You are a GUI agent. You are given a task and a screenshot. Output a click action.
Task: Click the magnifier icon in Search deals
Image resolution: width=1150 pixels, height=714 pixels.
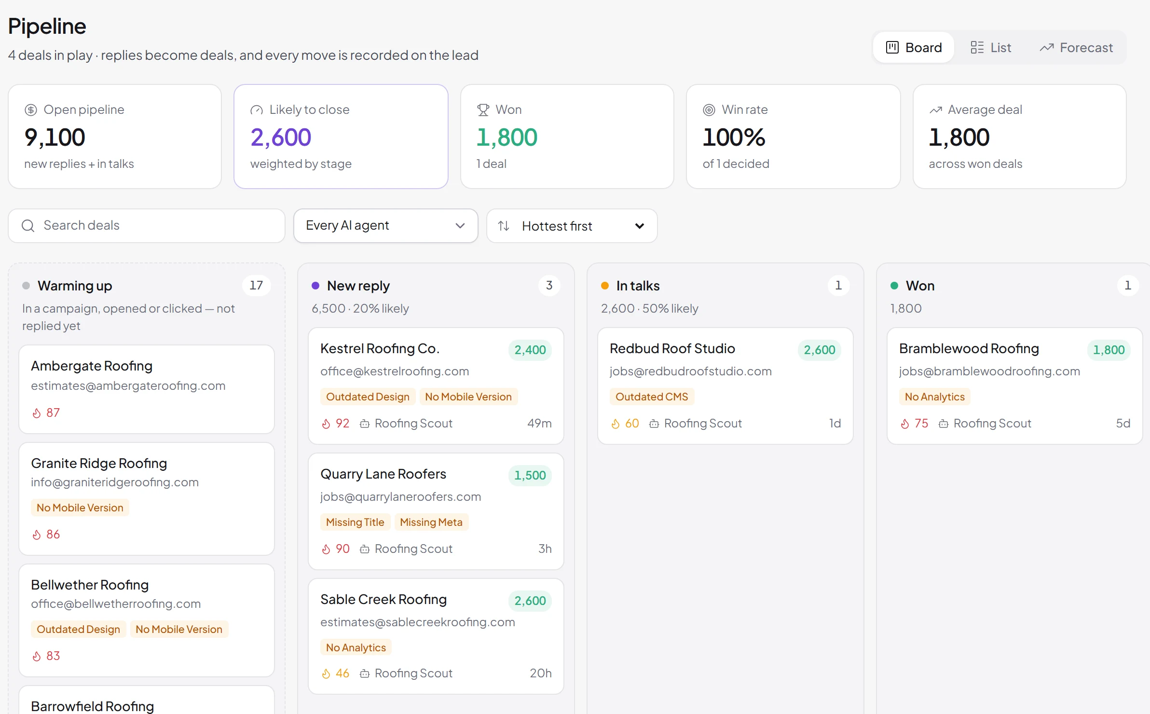pos(28,226)
